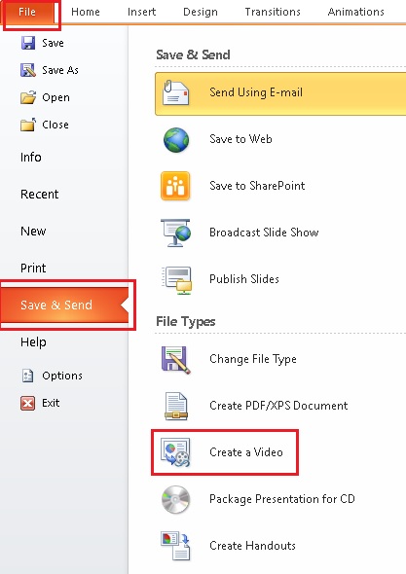Click the Send Using E-mail envelope icon
This screenshot has width=406, height=574.
pyautogui.click(x=175, y=93)
